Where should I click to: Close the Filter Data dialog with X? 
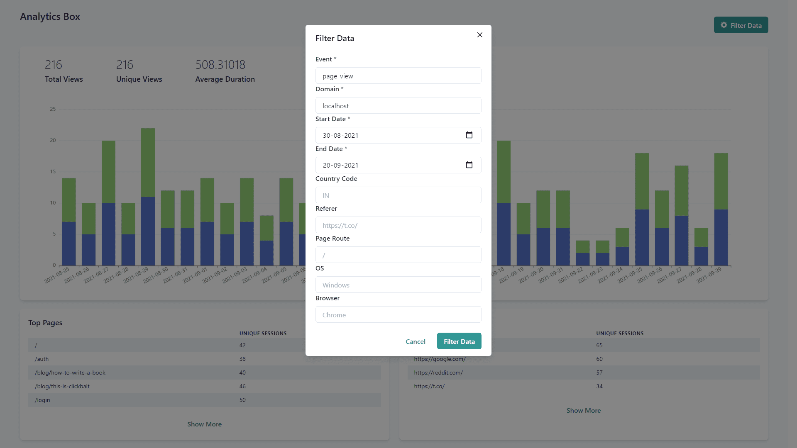[x=479, y=35]
